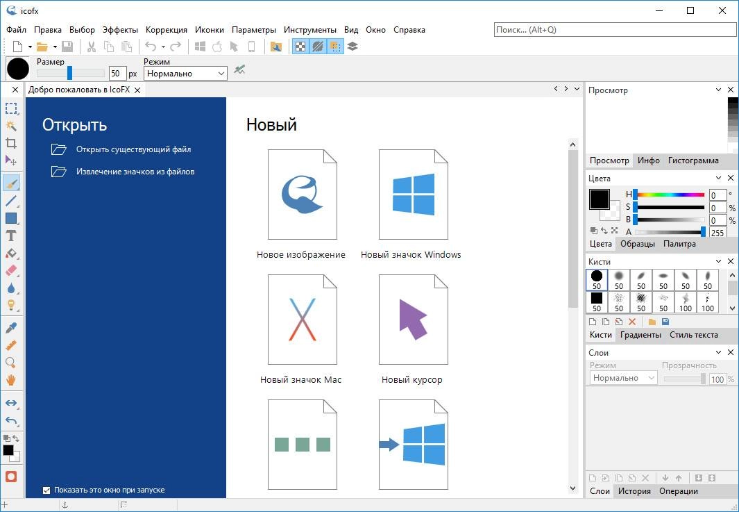Select the dodge lightbulb tool

[11, 305]
